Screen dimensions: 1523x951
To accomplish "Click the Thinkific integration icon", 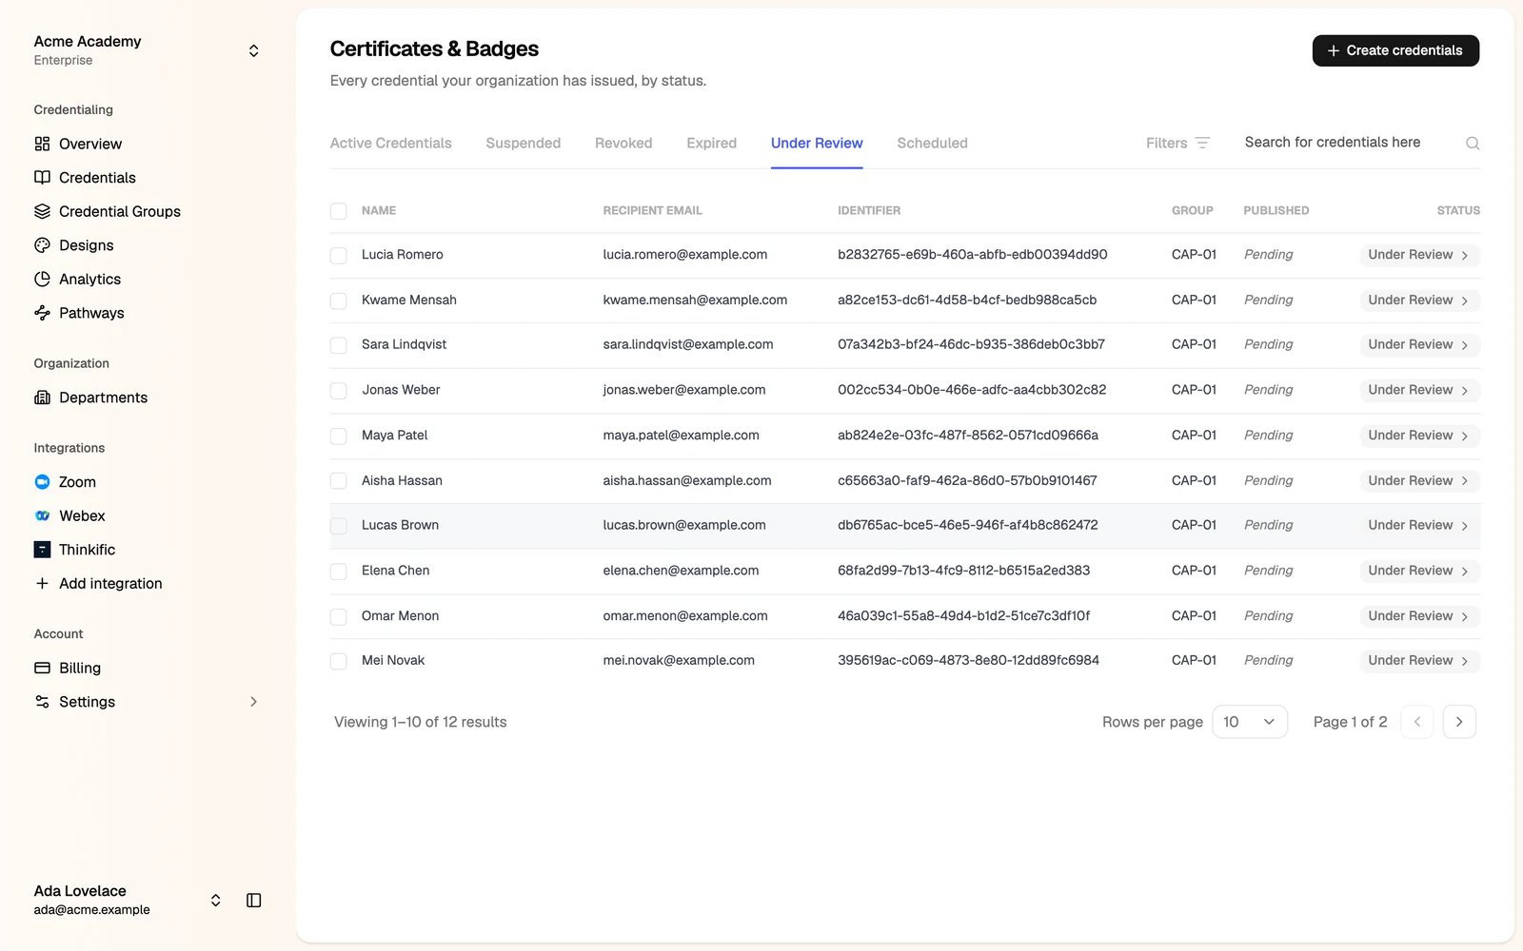I will pos(42,550).
